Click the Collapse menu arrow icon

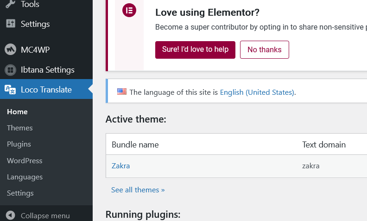10,215
